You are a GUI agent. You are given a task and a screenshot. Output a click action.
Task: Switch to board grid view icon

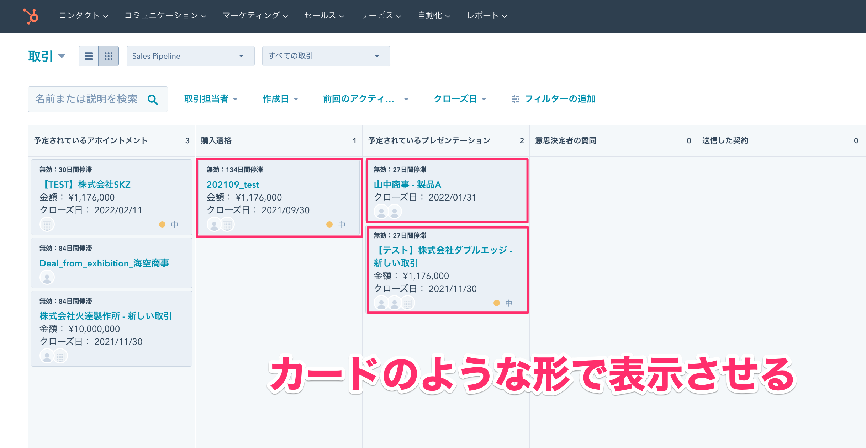tap(109, 56)
